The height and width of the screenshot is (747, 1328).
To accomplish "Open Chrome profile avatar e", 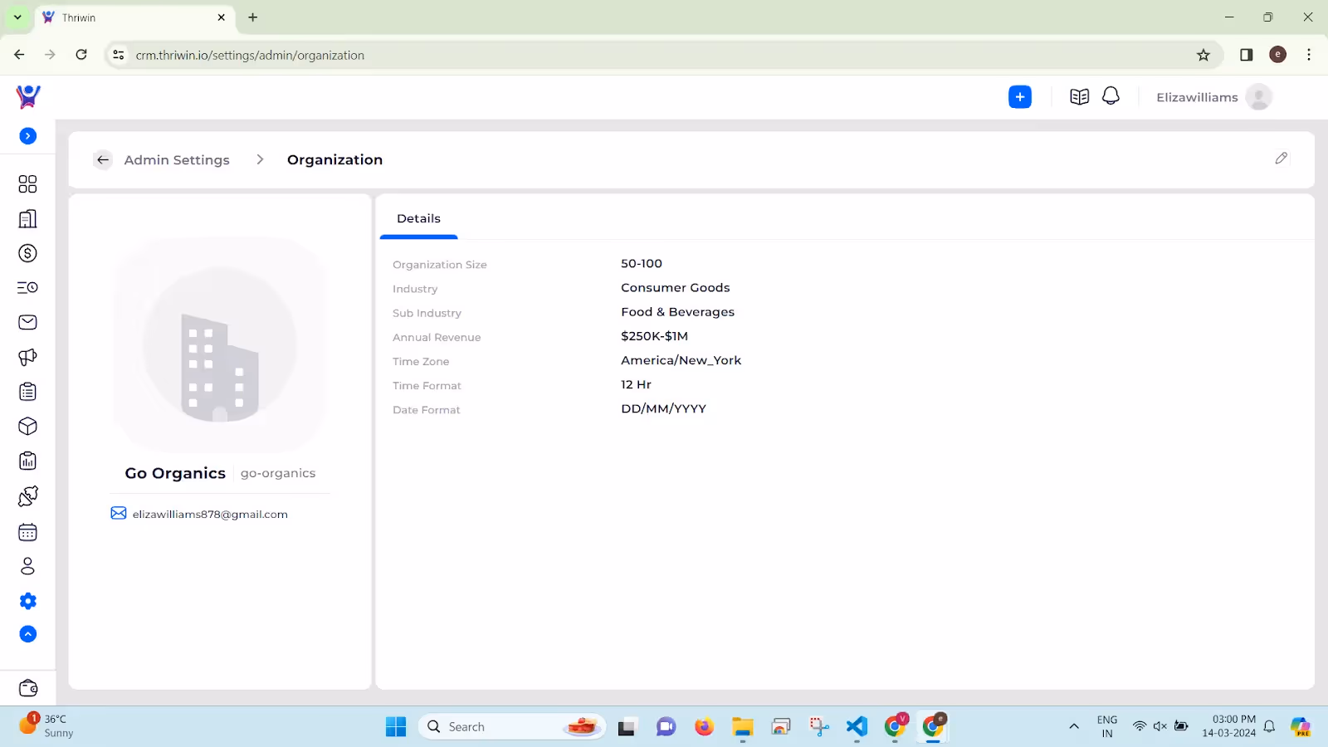I will tap(1278, 55).
